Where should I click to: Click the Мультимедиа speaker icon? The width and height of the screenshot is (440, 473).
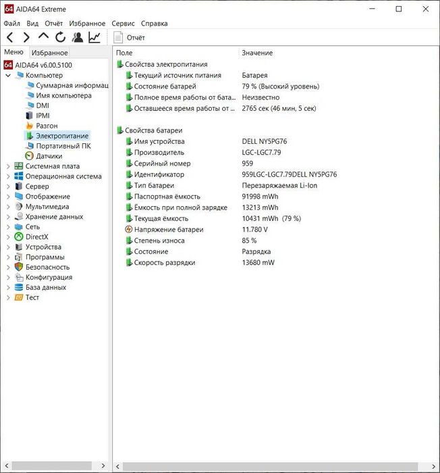tap(19, 207)
